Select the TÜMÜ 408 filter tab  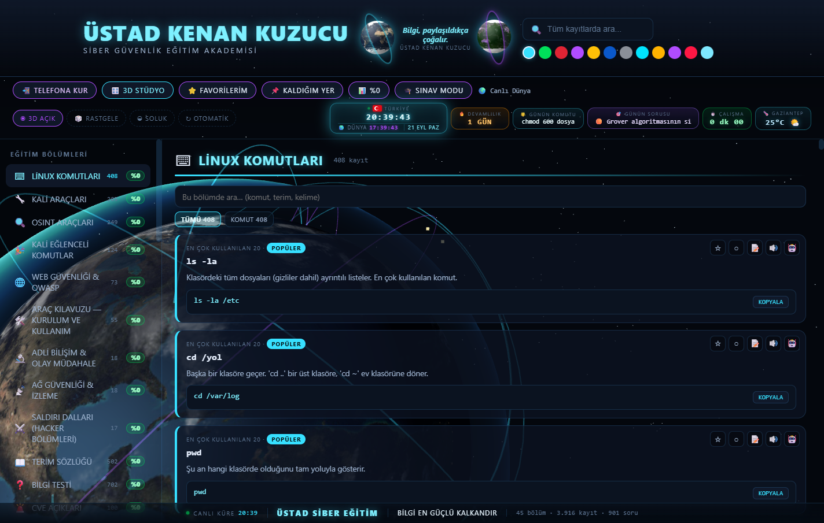[x=198, y=220]
